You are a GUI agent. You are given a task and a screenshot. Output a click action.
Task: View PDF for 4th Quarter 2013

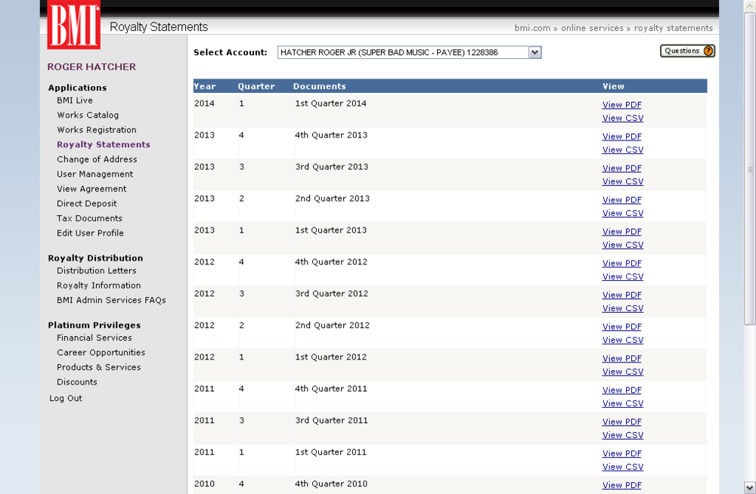(x=622, y=137)
